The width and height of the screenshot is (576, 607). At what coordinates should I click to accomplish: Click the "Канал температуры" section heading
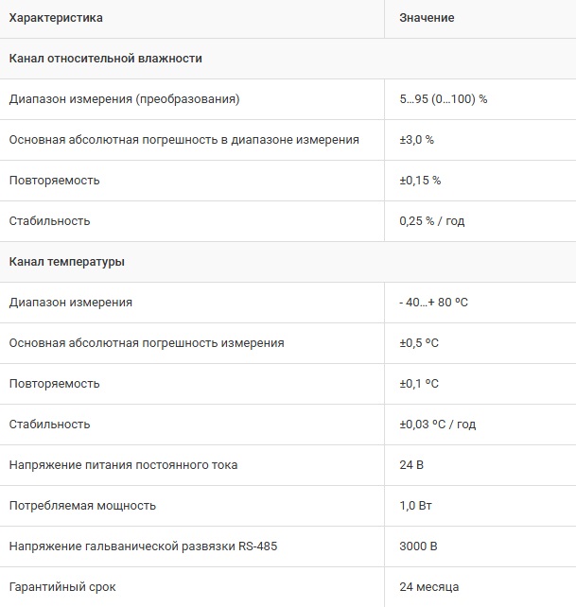click(66, 262)
